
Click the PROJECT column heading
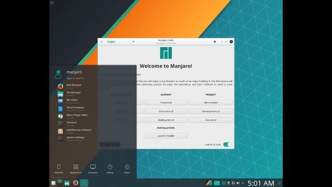211,95
